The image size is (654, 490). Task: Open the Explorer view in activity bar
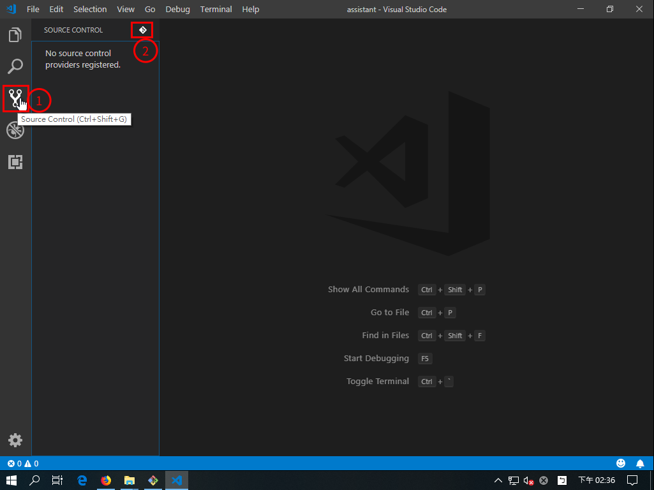pos(15,34)
